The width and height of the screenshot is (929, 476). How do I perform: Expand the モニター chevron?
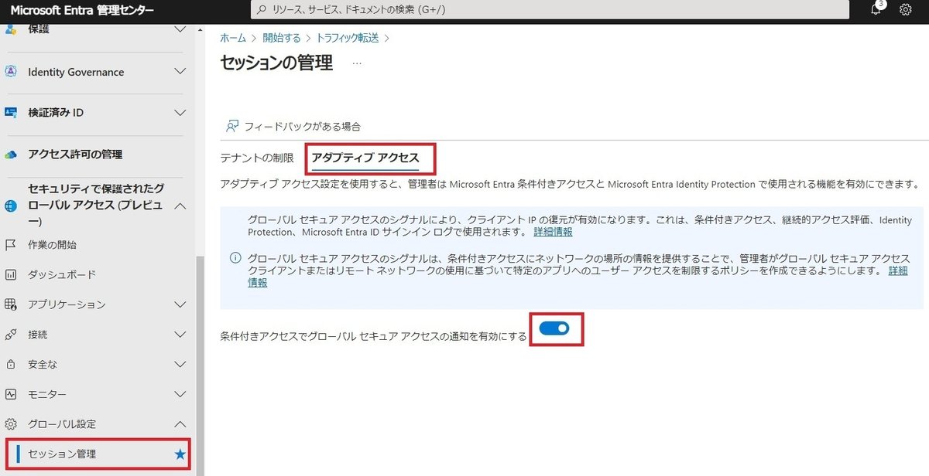click(180, 394)
